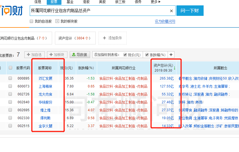Image resolution: width=239 pixels, height=152 pixels.
Task: Click the 所属同花顺行业 column header
Action: (124, 68)
